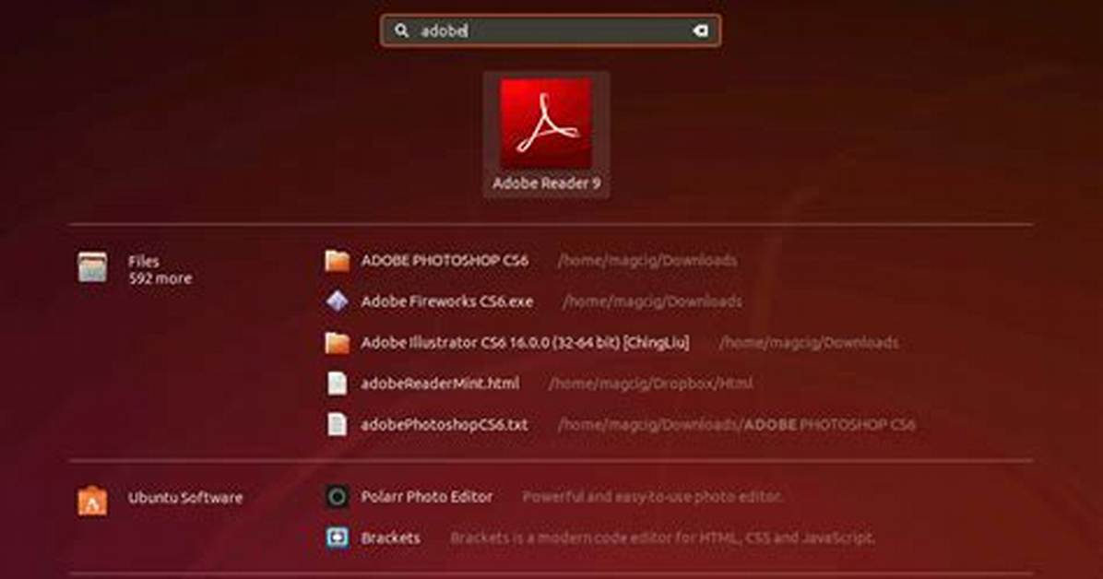Open the ADOBE PHOTOSHOP CS6 folder icon
Viewport: 1103px width, 579px height.
click(337, 260)
